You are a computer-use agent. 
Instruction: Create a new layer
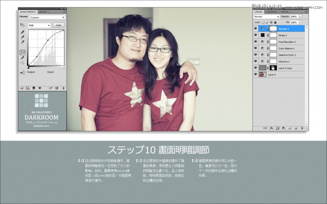point(296,128)
